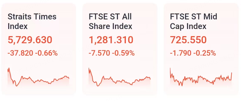Open the FTSE ST All Share sparkline chart
Viewport: 241px width, 101px height.
pyautogui.click(x=120, y=78)
